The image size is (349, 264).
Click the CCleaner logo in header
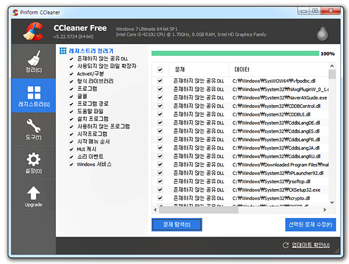33,31
